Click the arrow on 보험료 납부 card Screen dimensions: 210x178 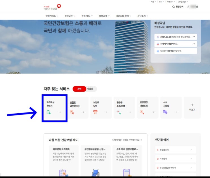tap(106, 112)
